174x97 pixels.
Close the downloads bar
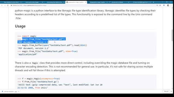(x=171, y=91)
